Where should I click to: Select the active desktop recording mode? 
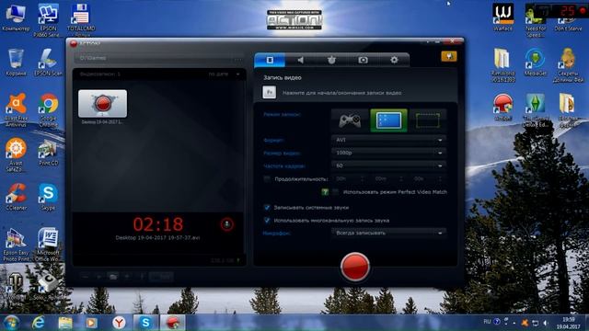point(388,120)
